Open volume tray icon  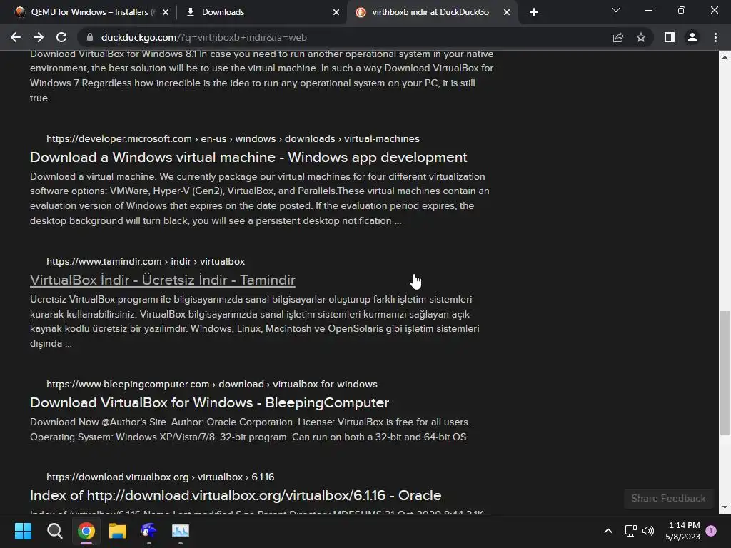click(648, 531)
